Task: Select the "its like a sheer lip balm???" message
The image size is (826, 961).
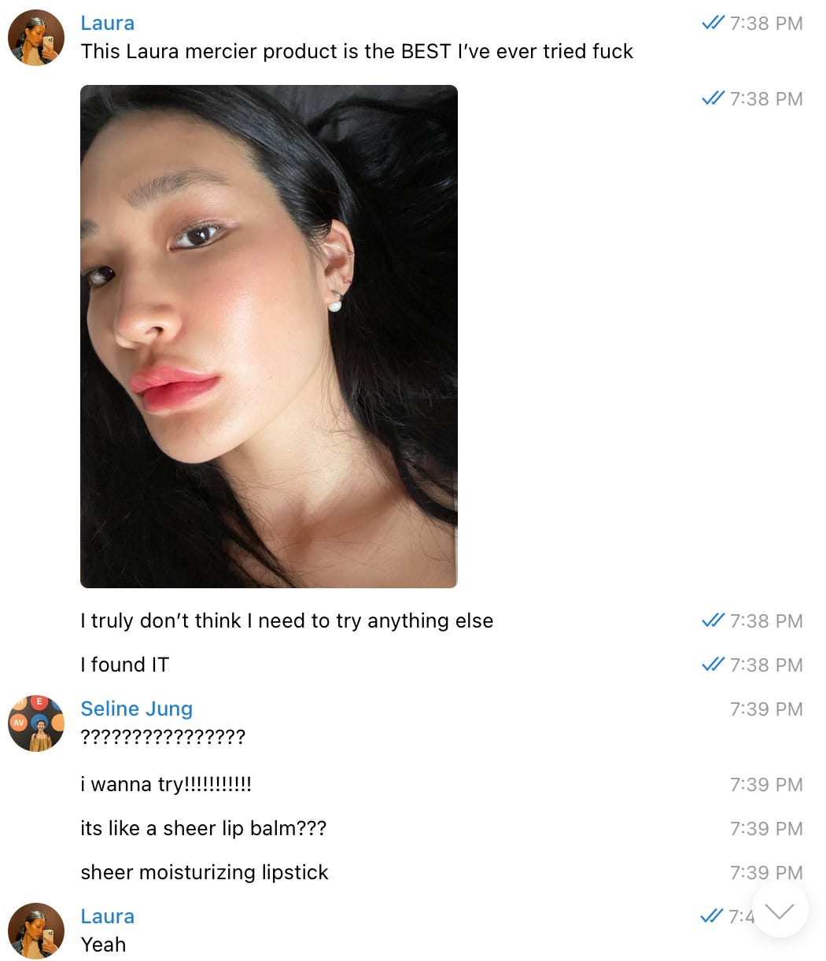Action: click(x=204, y=829)
